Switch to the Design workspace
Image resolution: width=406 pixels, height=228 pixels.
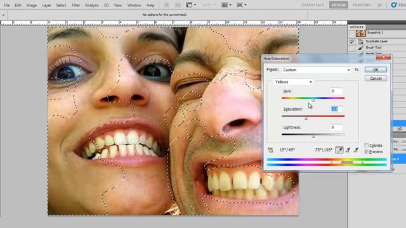(x=338, y=5)
